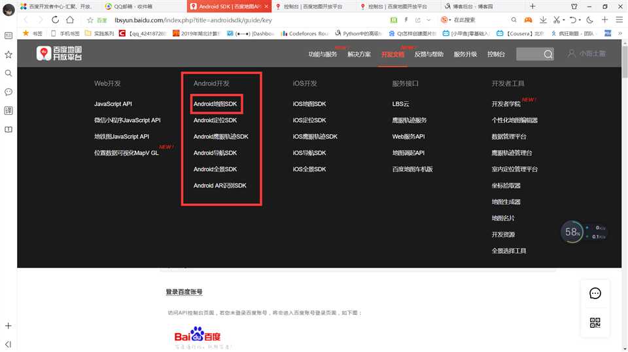
Task: Expand the search engine selector dropdown
Action: tap(450, 20)
